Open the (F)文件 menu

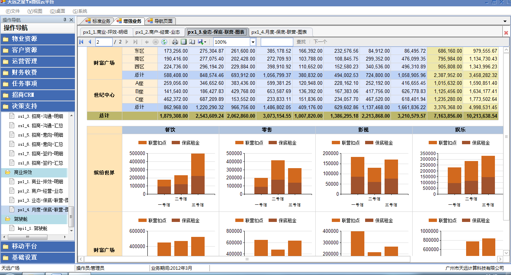point(13,11)
